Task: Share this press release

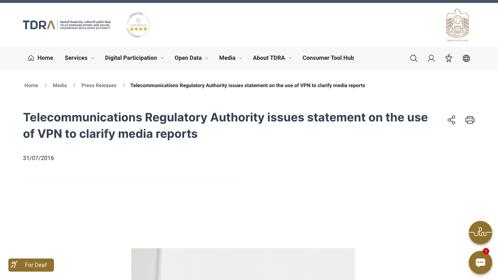Action: point(451,120)
